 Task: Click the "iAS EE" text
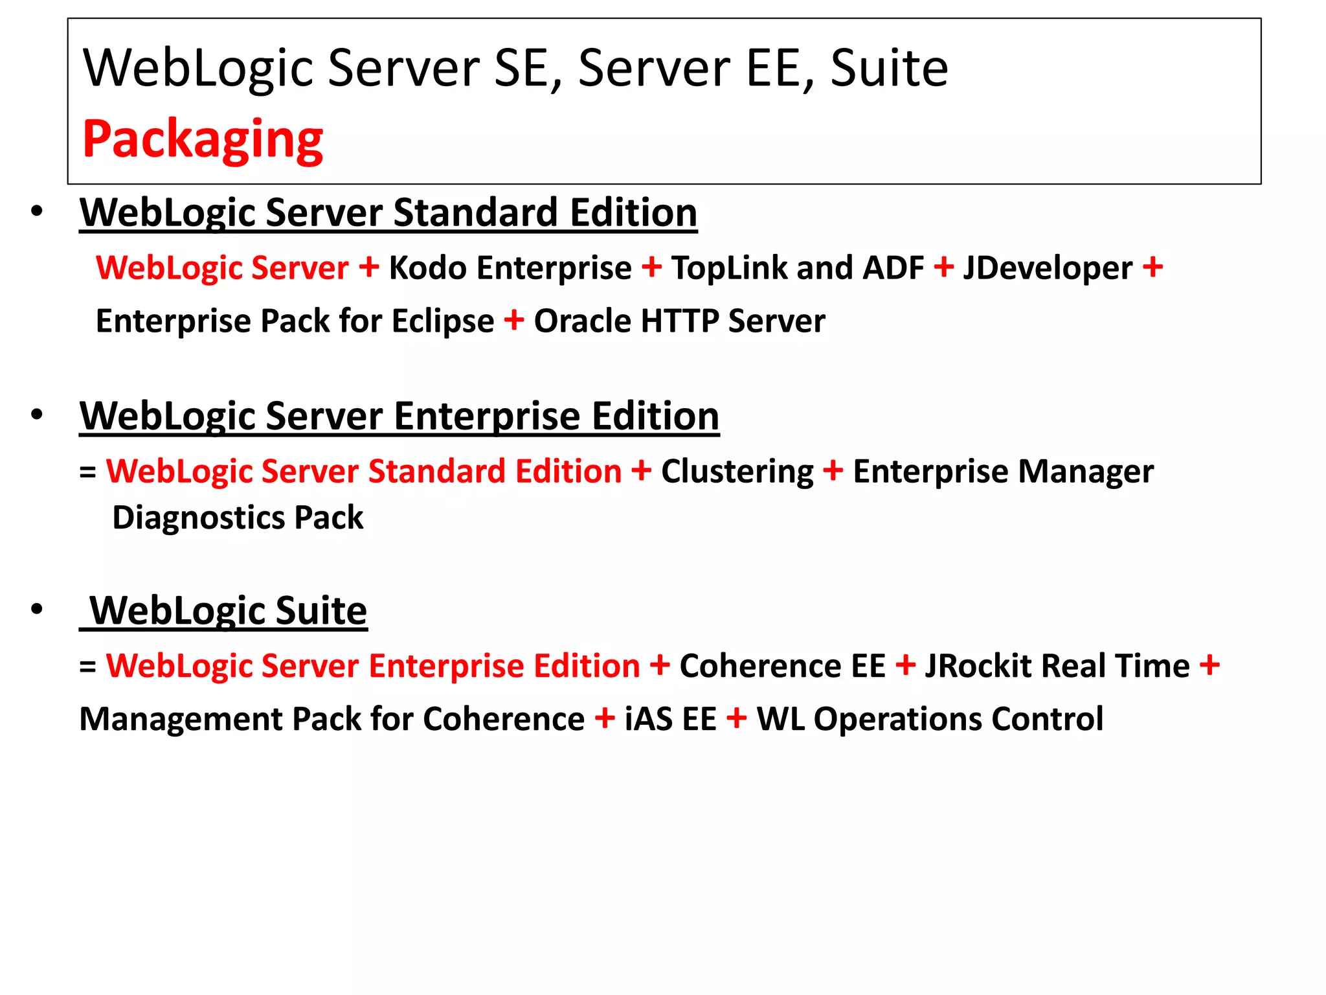pos(671,719)
